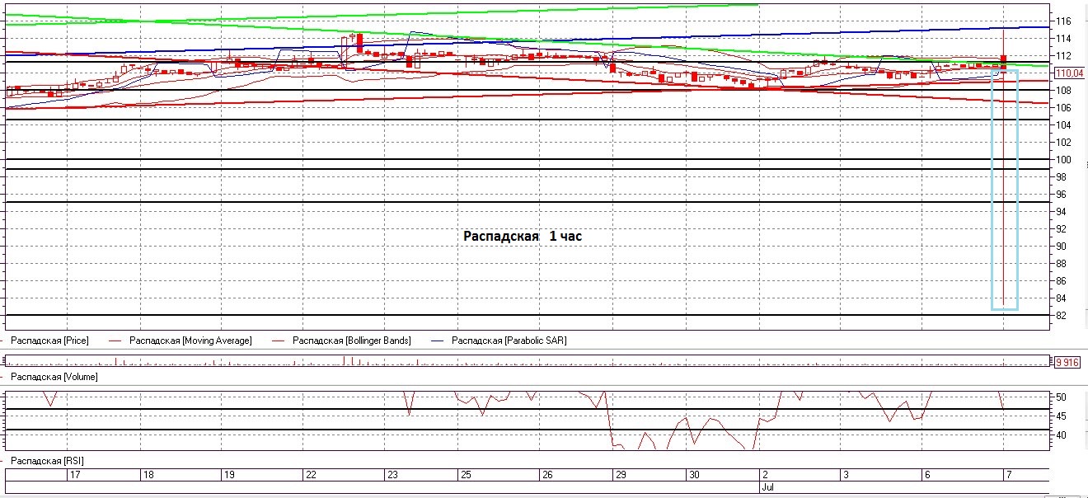The width and height of the screenshot is (1088, 498).
Task: Select the 82 price axis label
Action: point(1060,316)
